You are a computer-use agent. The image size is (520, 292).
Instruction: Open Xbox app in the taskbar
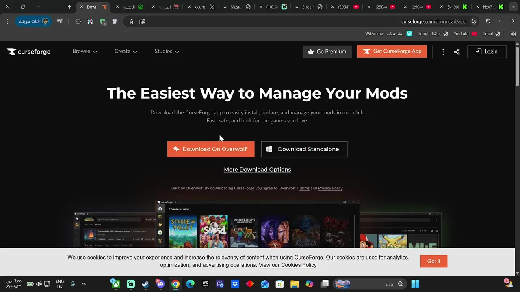[116, 284]
